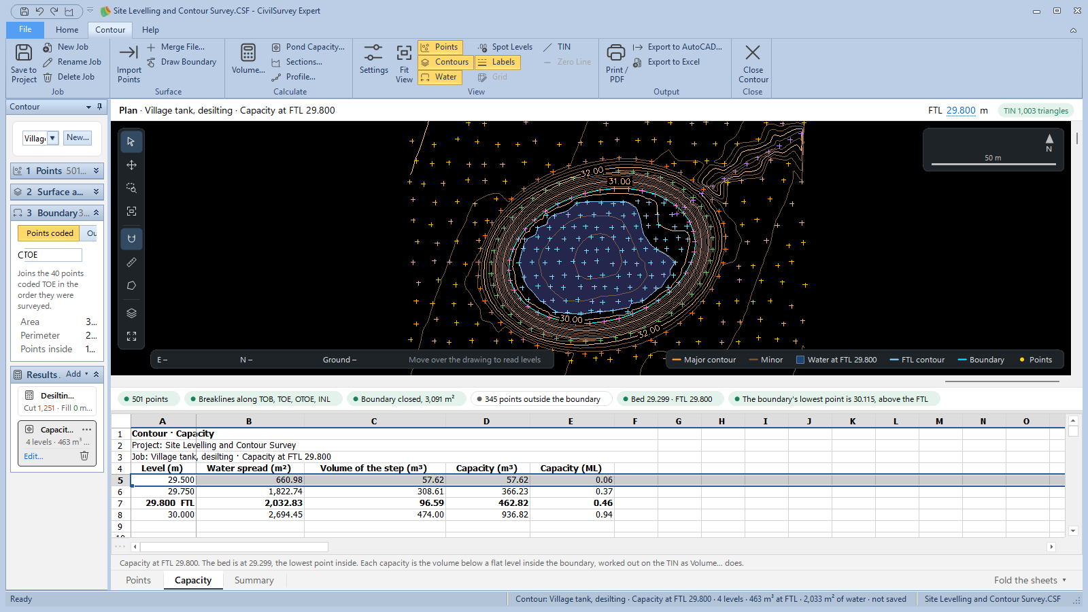Enable Spot Levels in the View group
Viewport: 1088px width, 612px height.
pos(505,47)
